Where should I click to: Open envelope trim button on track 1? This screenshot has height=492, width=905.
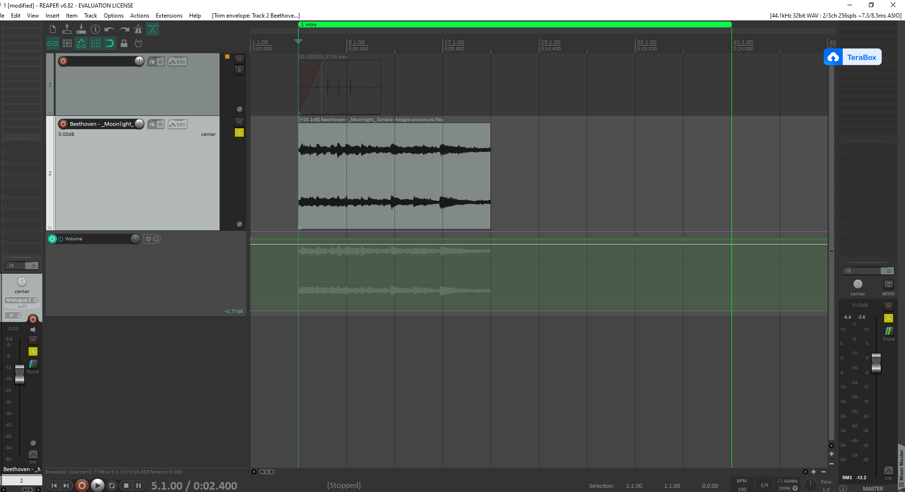tap(177, 62)
